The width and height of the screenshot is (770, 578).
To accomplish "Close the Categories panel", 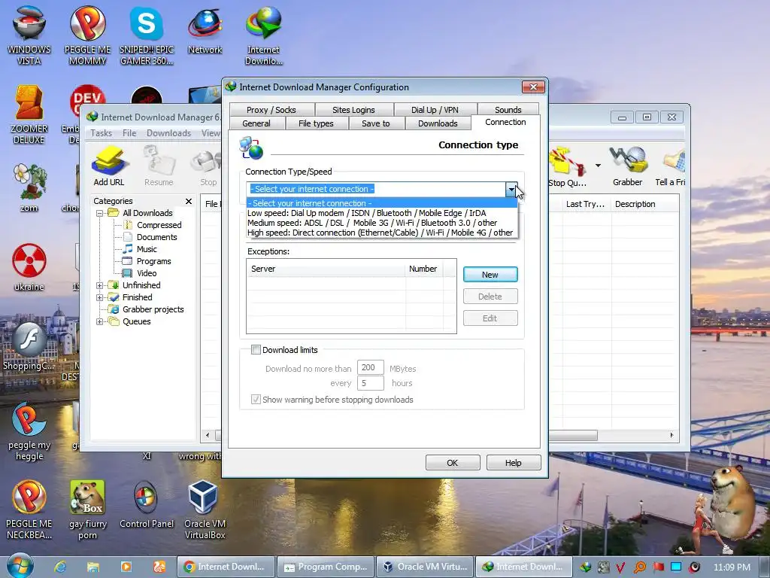I will 189,202.
